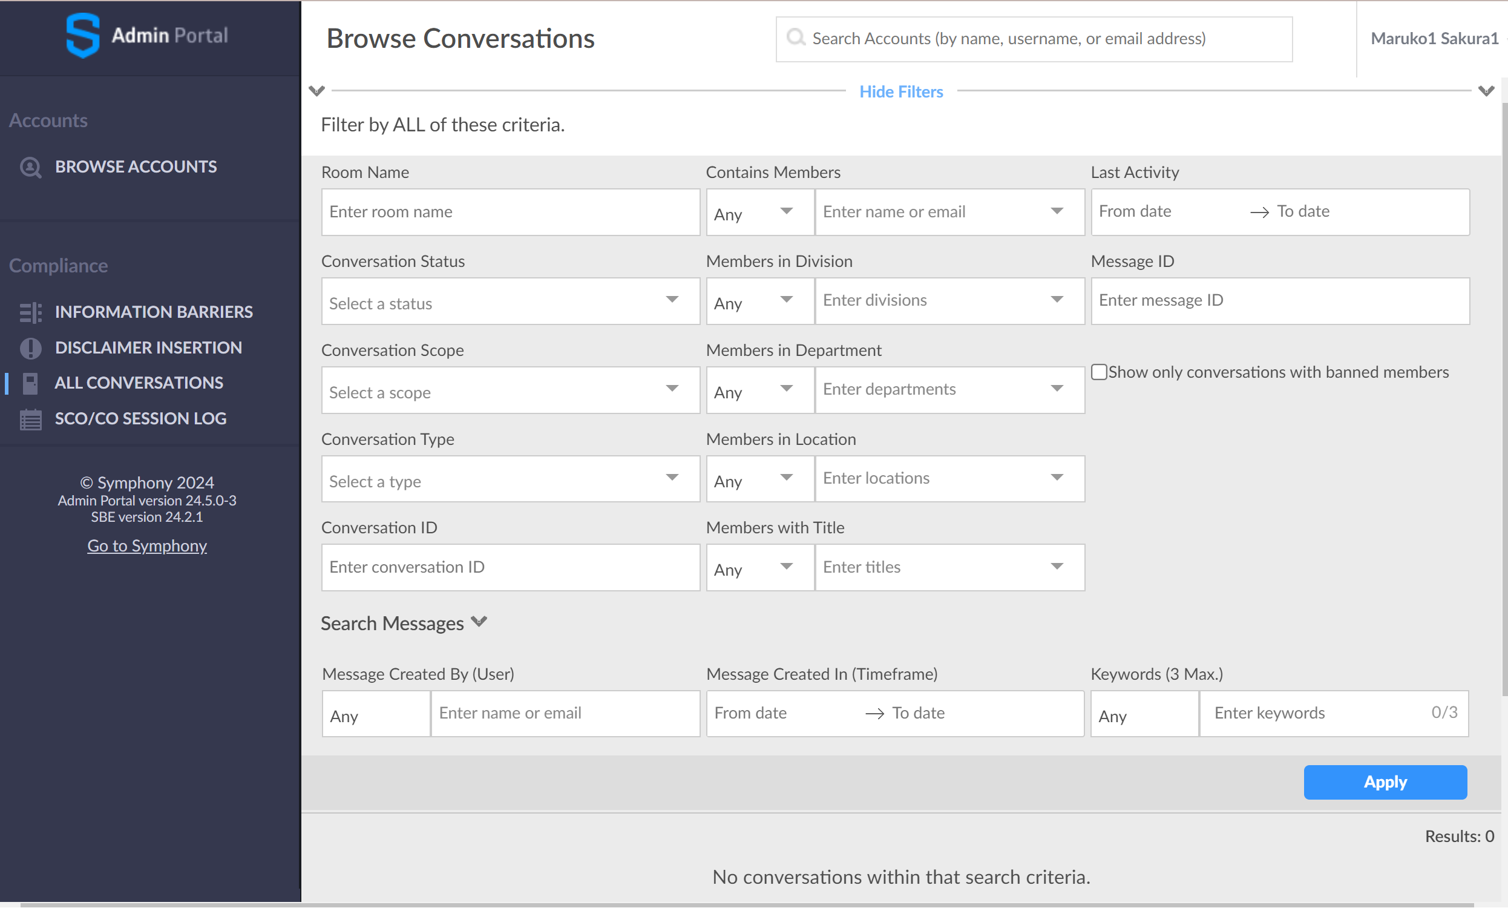Open Information Barriers in sidebar menu

pyautogui.click(x=154, y=312)
